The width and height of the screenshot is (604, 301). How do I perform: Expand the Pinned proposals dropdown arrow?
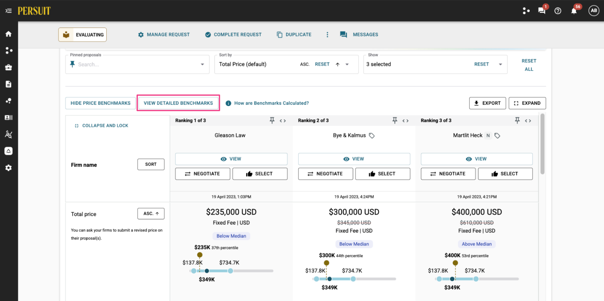[202, 64]
